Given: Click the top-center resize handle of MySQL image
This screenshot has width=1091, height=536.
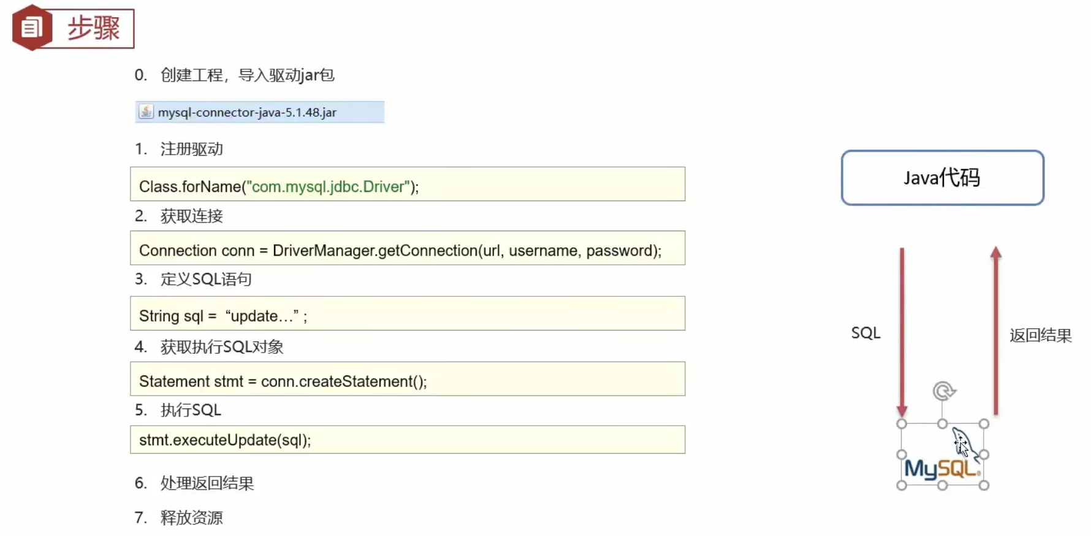Looking at the screenshot, I should pos(943,424).
